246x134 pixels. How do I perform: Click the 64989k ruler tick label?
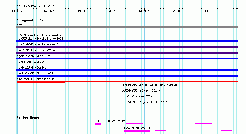click(112, 11)
